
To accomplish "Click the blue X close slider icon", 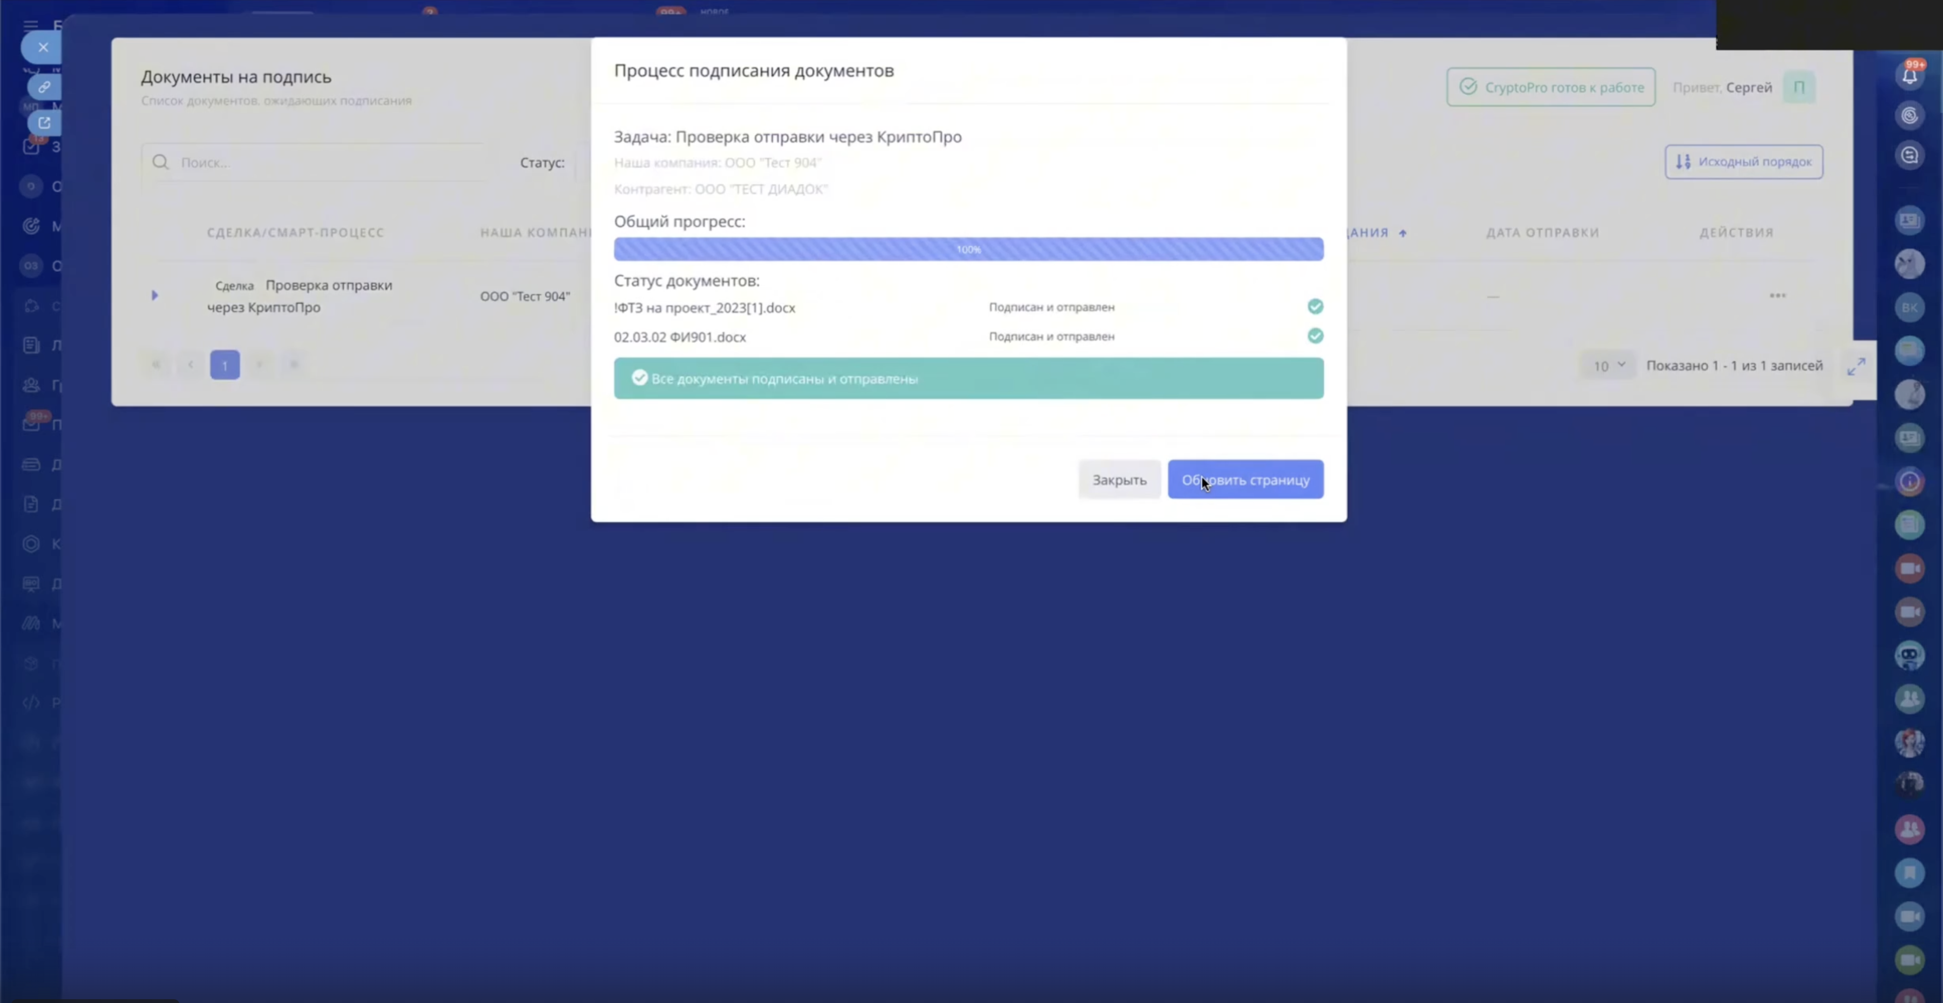I will click(43, 48).
